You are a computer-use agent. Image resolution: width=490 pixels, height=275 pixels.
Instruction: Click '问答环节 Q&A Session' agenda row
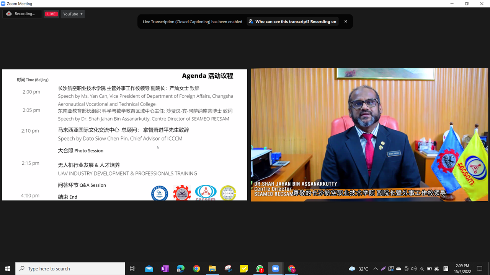click(82, 185)
